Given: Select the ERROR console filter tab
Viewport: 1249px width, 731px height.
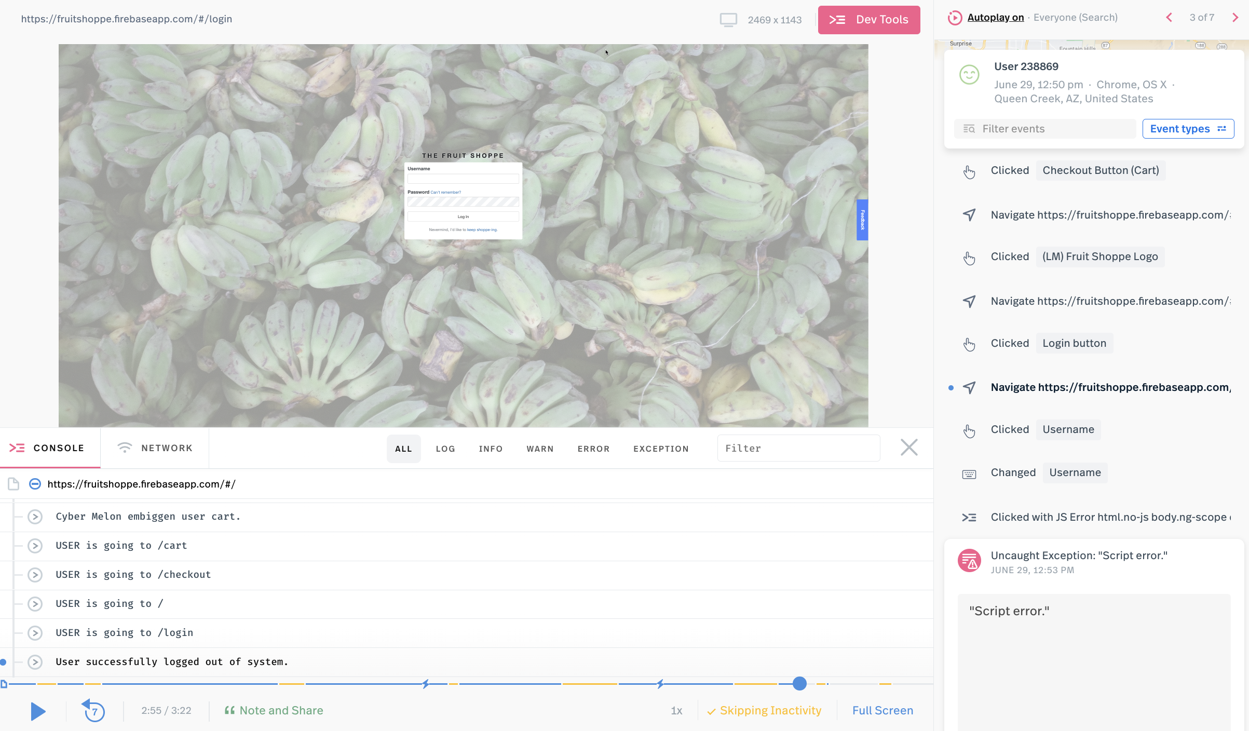Looking at the screenshot, I should pos(593,449).
